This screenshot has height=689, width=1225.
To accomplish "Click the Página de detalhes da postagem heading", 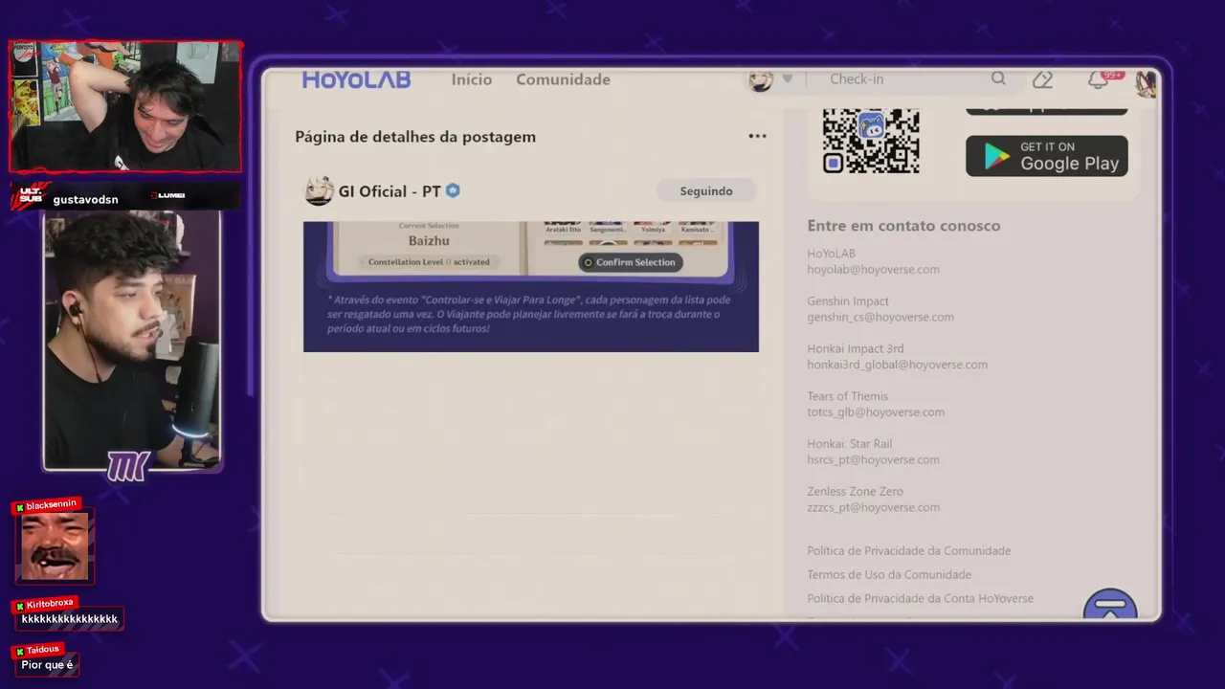I will (x=415, y=137).
